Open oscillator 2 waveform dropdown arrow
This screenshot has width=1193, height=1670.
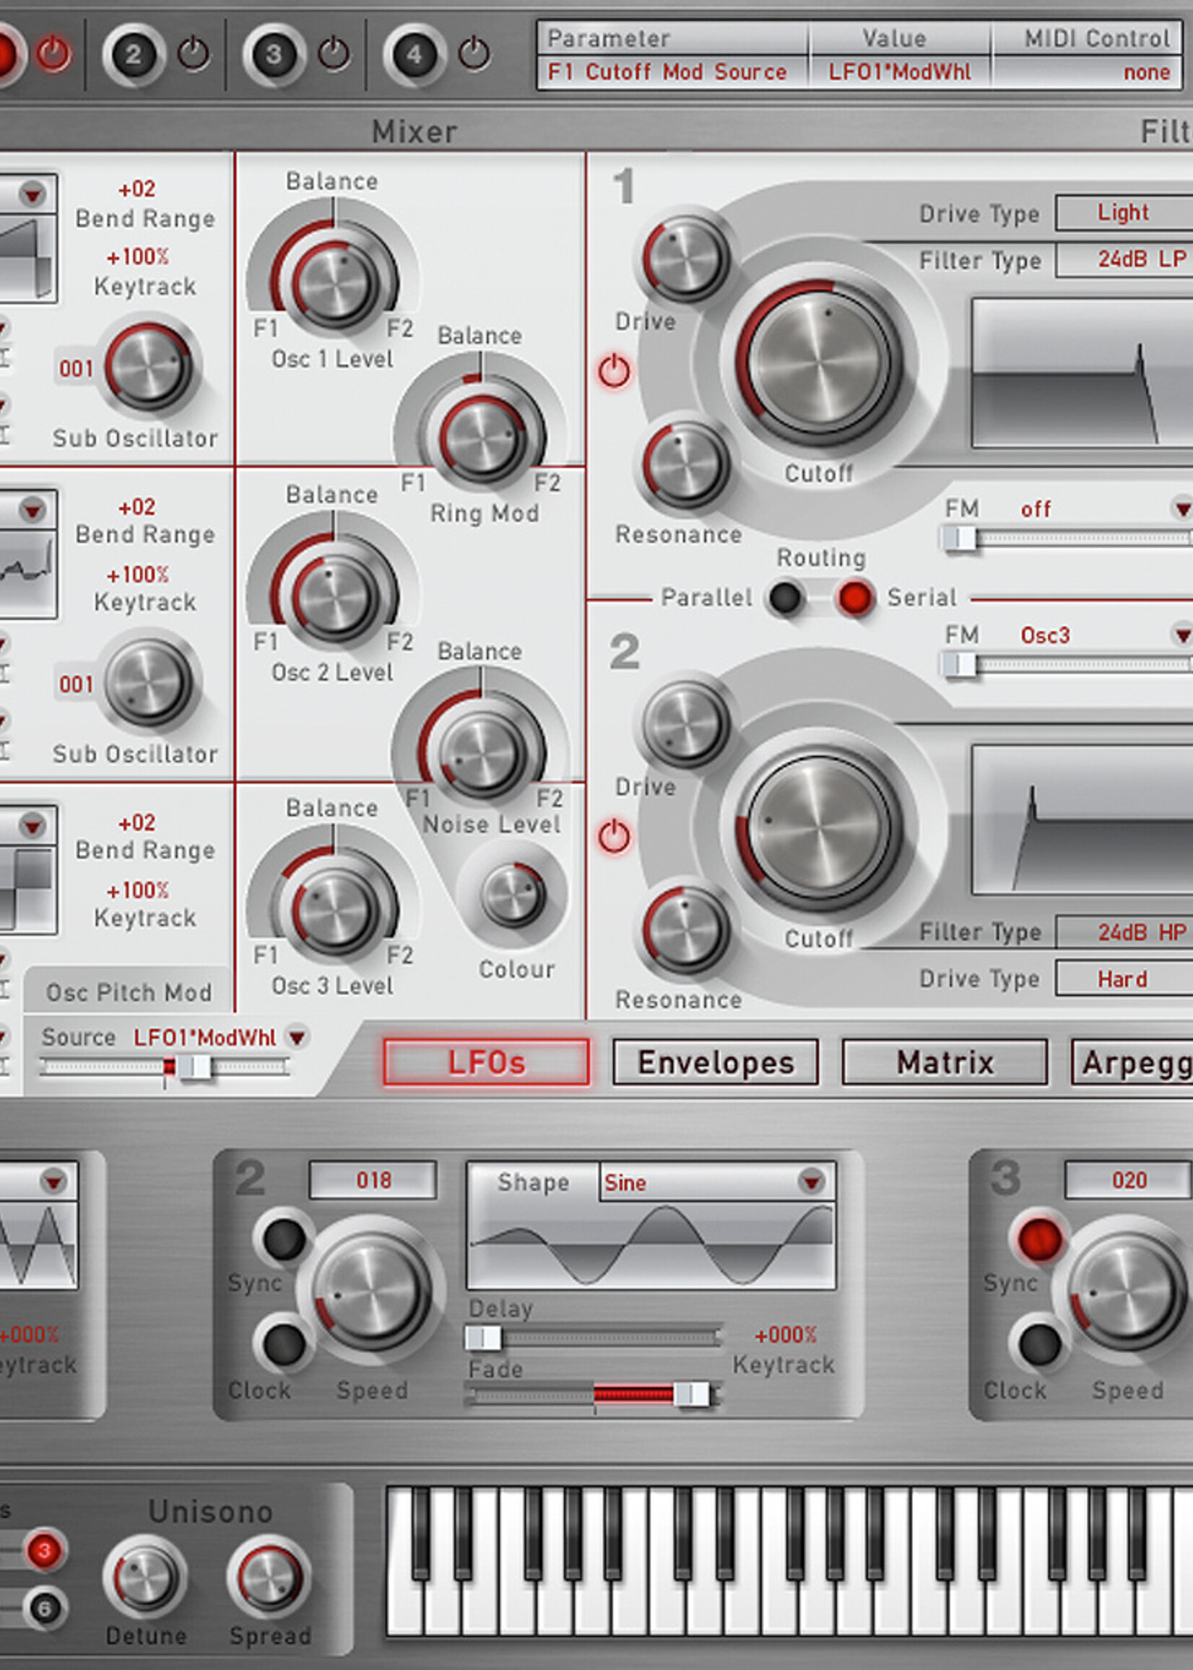click(32, 509)
